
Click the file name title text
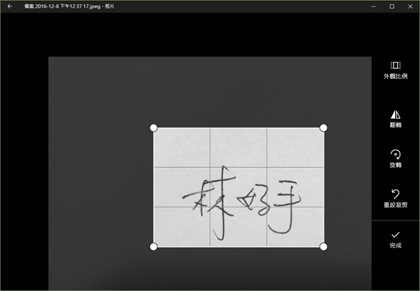(x=69, y=6)
